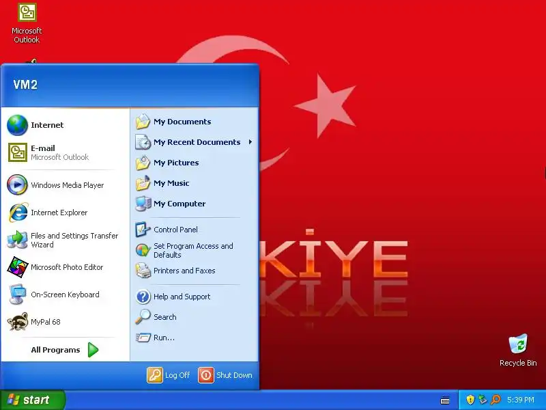546x410 pixels.
Task: Click the red Shut Down power icon
Action: pos(206,375)
